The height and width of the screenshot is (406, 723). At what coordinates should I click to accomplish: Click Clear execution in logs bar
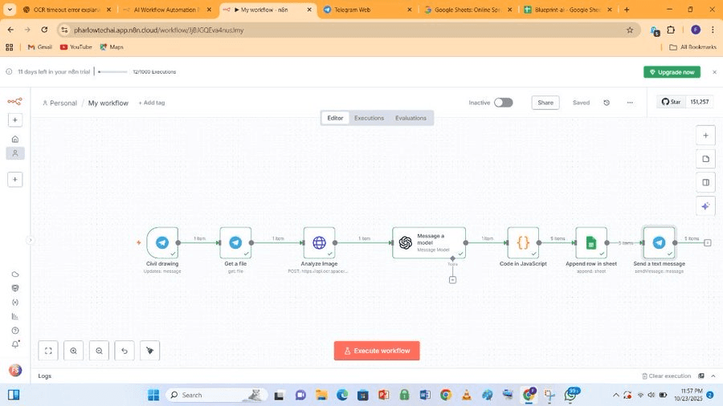coord(667,376)
